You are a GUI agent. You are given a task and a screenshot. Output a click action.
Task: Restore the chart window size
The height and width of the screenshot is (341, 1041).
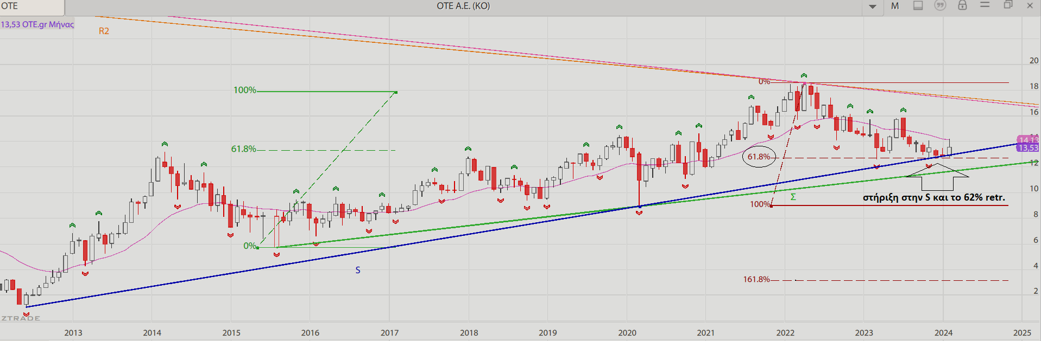point(1008,5)
